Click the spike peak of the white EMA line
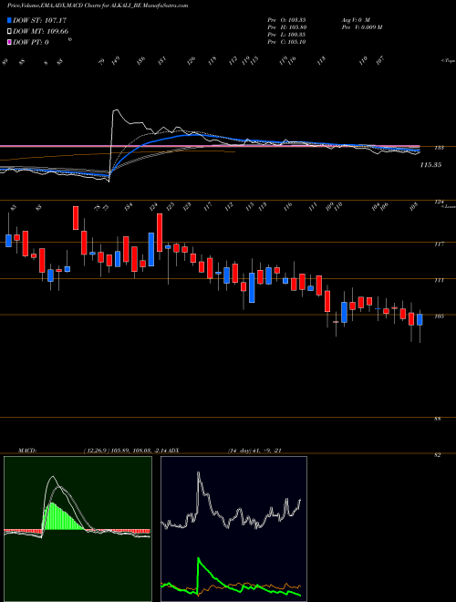Image resolution: width=456 pixels, height=602 pixels. [116, 111]
